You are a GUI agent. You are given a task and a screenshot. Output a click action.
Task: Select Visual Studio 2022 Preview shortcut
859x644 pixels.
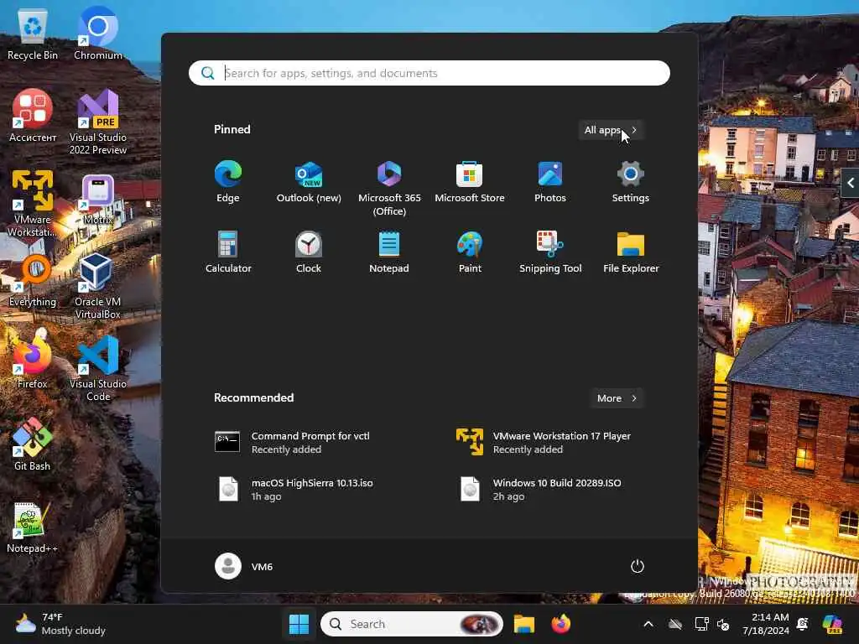[98, 122]
